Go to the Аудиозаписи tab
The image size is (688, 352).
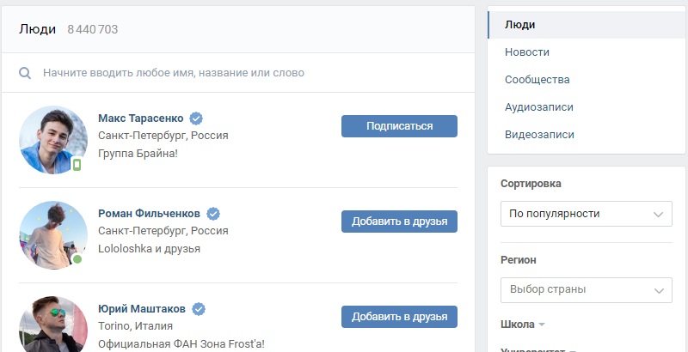click(x=539, y=107)
